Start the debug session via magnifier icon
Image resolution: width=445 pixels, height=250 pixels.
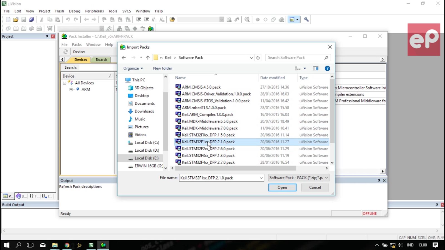click(247, 19)
